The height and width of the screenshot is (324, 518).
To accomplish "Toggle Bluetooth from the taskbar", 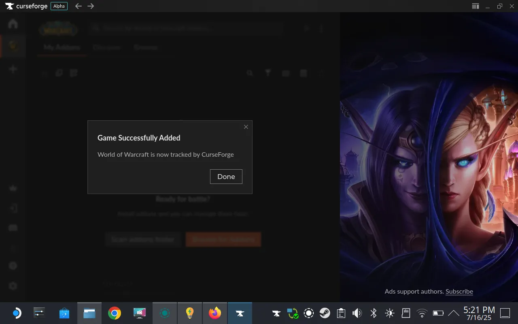I will pos(373,313).
